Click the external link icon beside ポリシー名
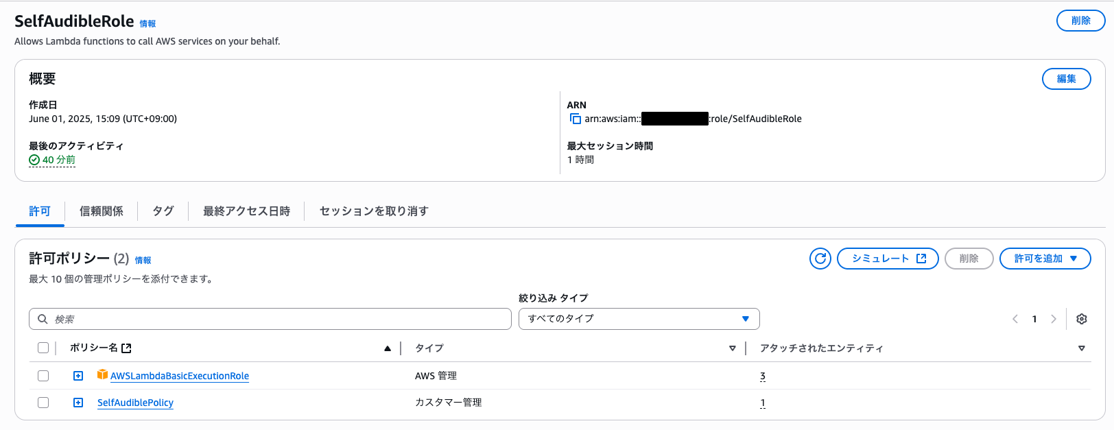1114x430 pixels. [126, 348]
